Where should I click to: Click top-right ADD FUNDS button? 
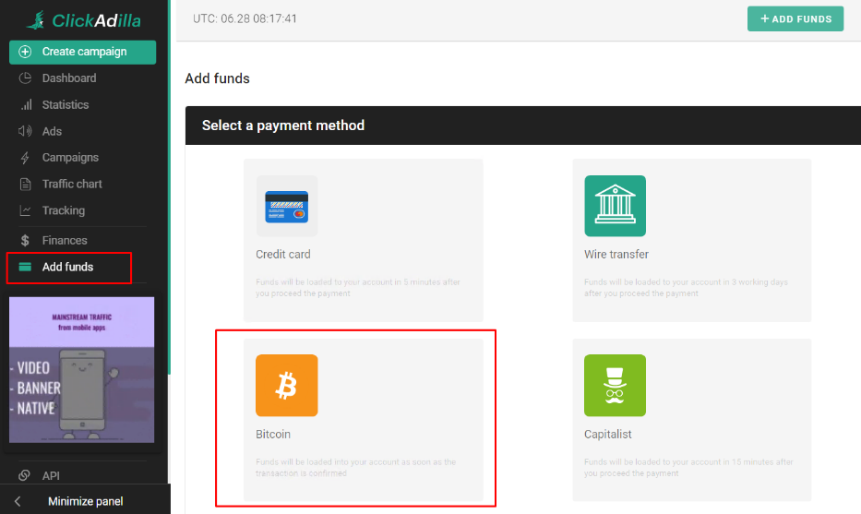795,18
